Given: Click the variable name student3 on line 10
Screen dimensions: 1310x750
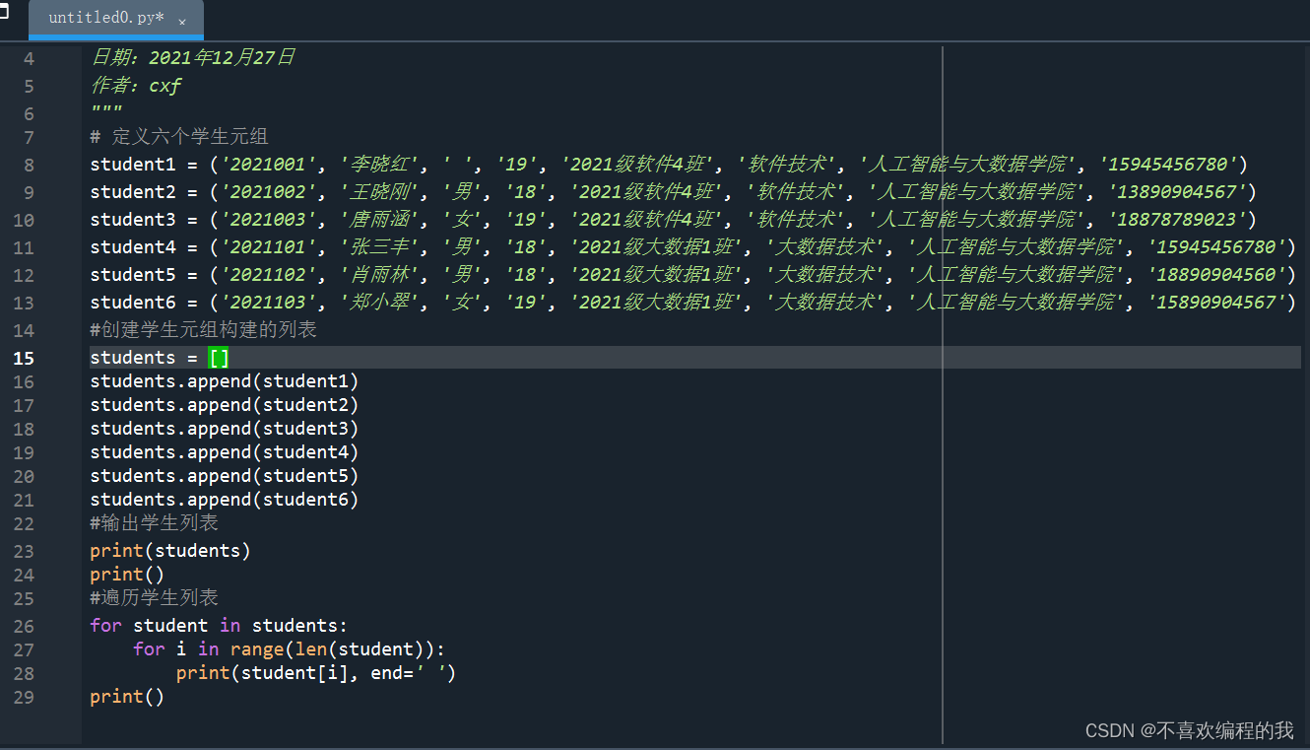Looking at the screenshot, I should point(132,219).
